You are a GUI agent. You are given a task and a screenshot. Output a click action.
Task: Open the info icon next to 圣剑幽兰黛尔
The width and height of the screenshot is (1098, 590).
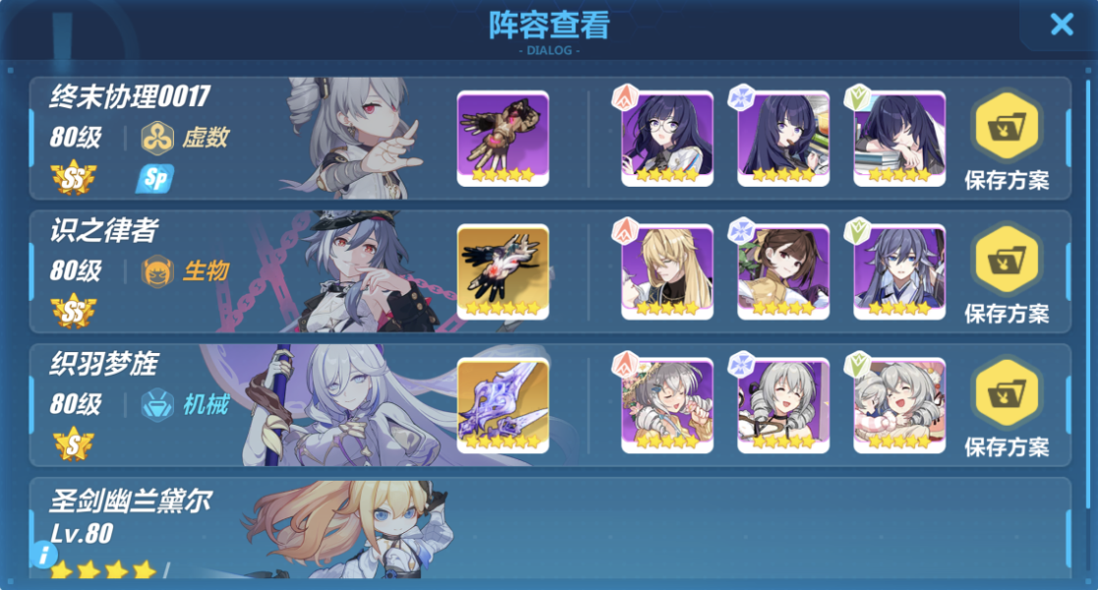click(x=44, y=555)
